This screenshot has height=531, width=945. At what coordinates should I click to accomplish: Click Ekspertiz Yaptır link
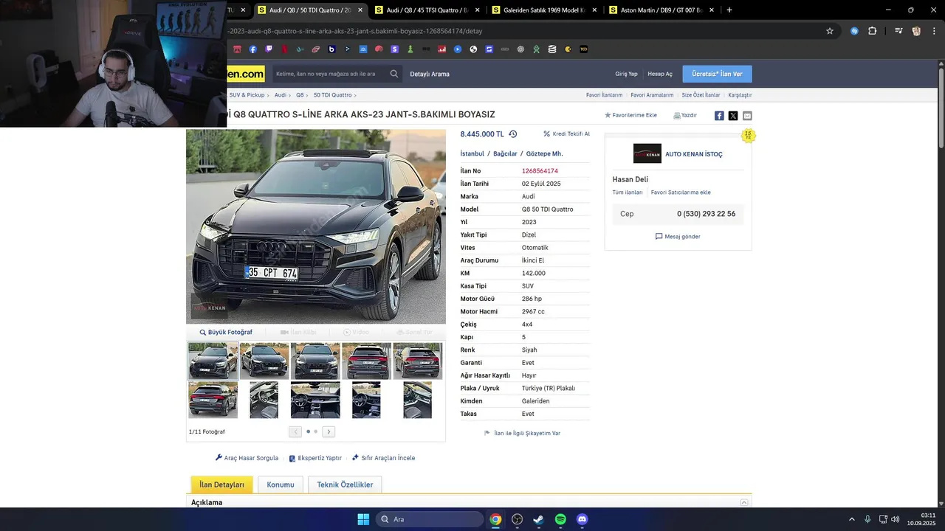click(315, 458)
